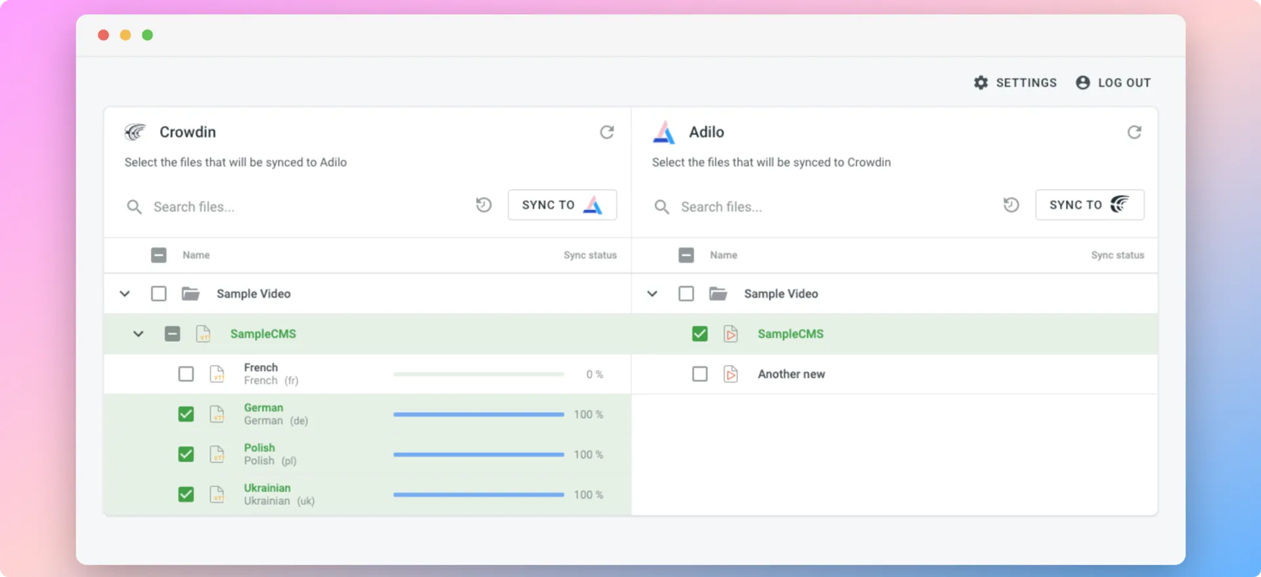The image size is (1261, 577).
Task: Click the French file icon
Action: click(x=217, y=374)
